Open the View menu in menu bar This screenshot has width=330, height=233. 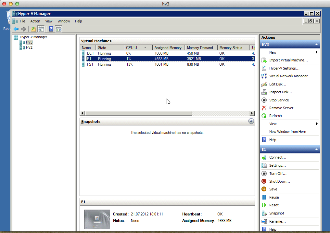click(49, 21)
